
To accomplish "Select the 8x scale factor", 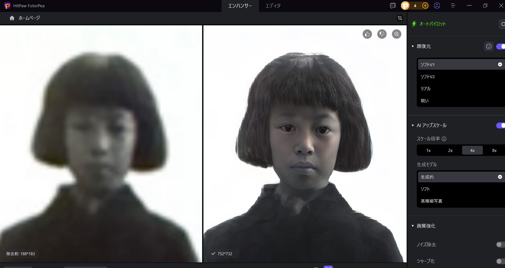I will click(x=494, y=150).
